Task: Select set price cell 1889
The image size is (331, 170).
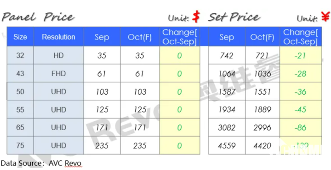Action: (263, 109)
